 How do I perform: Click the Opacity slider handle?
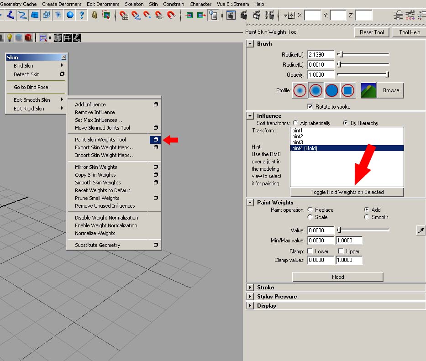[x=387, y=75]
